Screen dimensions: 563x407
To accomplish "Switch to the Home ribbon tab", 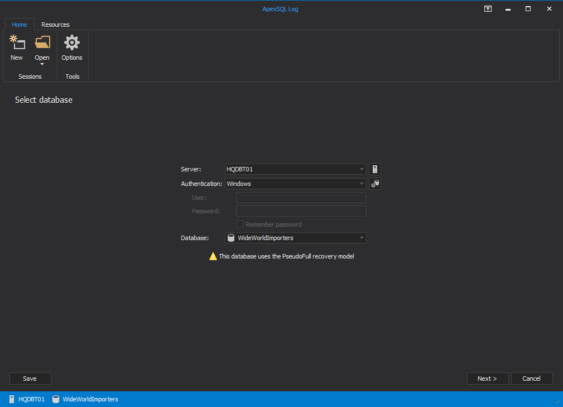I will [20, 25].
